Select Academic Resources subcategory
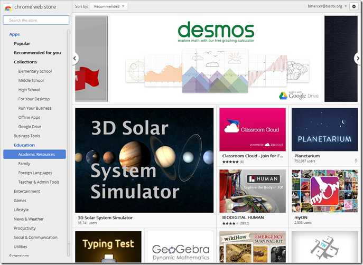 coord(34,154)
